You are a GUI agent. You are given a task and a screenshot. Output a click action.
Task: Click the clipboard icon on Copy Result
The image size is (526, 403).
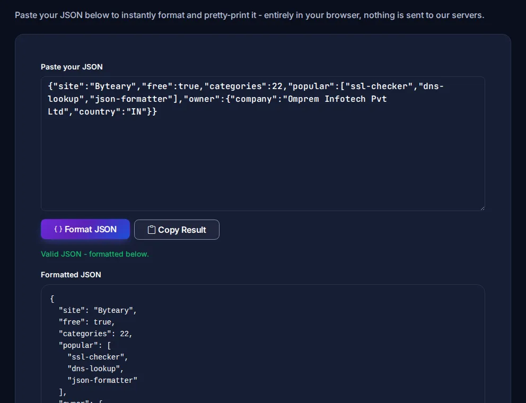coord(151,230)
